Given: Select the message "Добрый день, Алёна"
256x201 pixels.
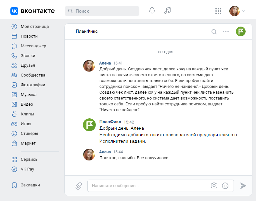Looking at the screenshot, I should pyautogui.click(x=122, y=128).
